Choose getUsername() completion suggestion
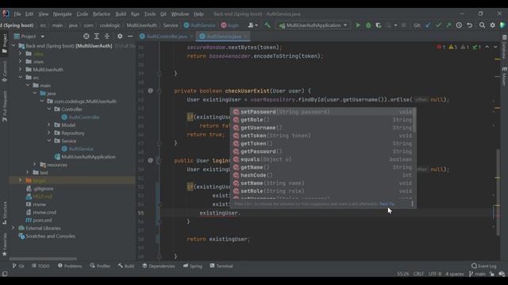This screenshot has height=285, width=508. tap(322, 127)
